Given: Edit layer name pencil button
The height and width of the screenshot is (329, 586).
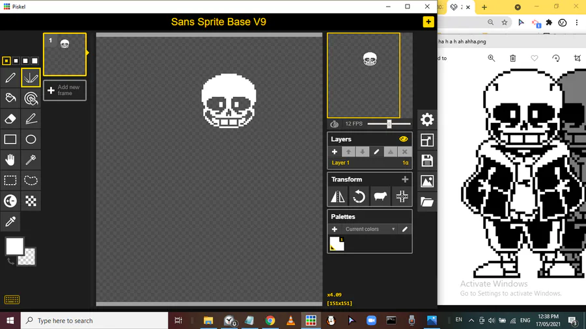Looking at the screenshot, I should [376, 151].
